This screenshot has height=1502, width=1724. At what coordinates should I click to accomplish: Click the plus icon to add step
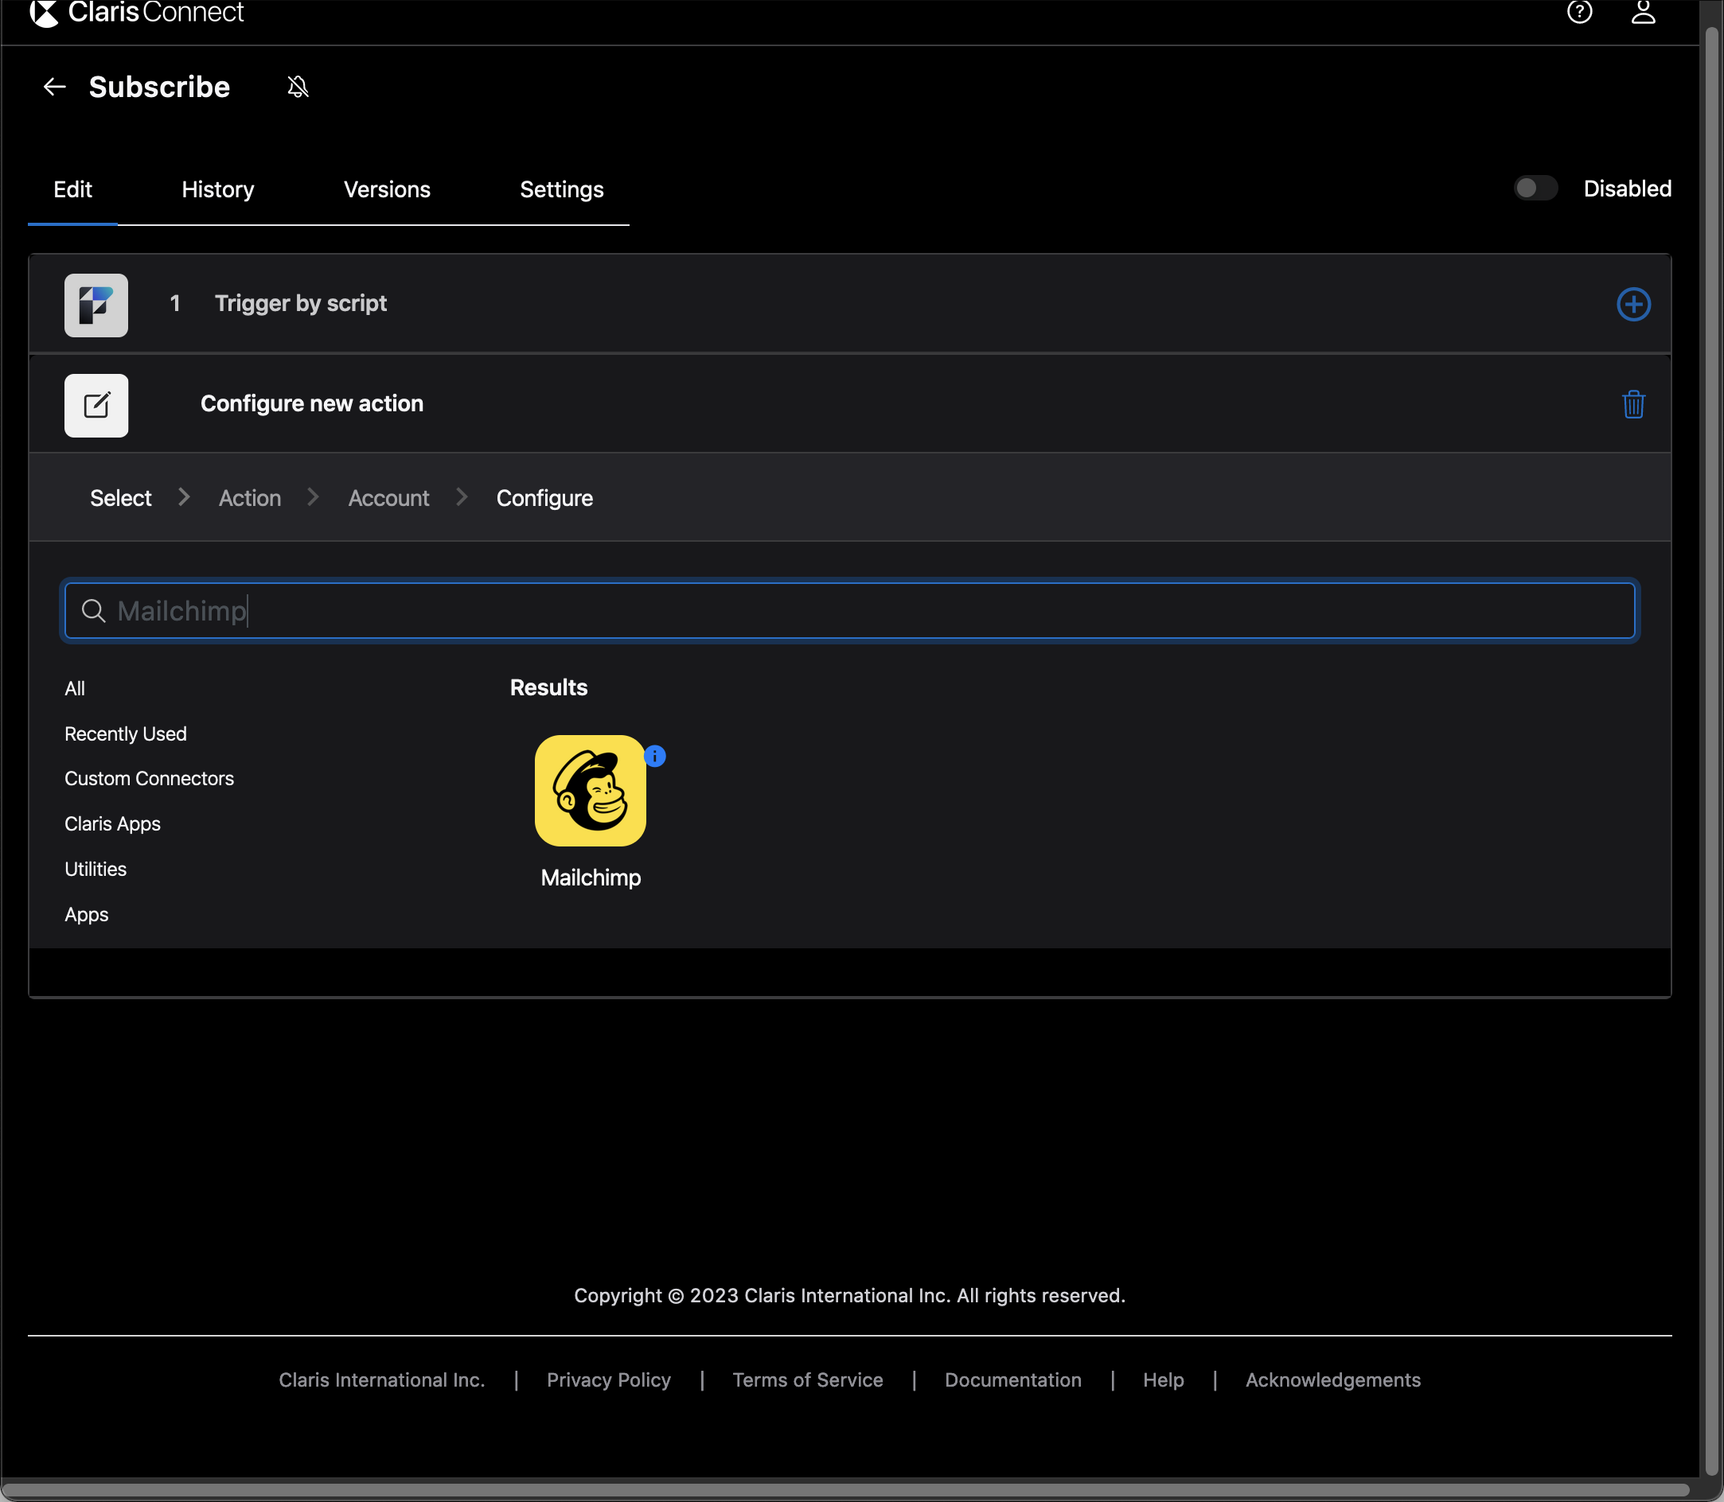[1632, 304]
